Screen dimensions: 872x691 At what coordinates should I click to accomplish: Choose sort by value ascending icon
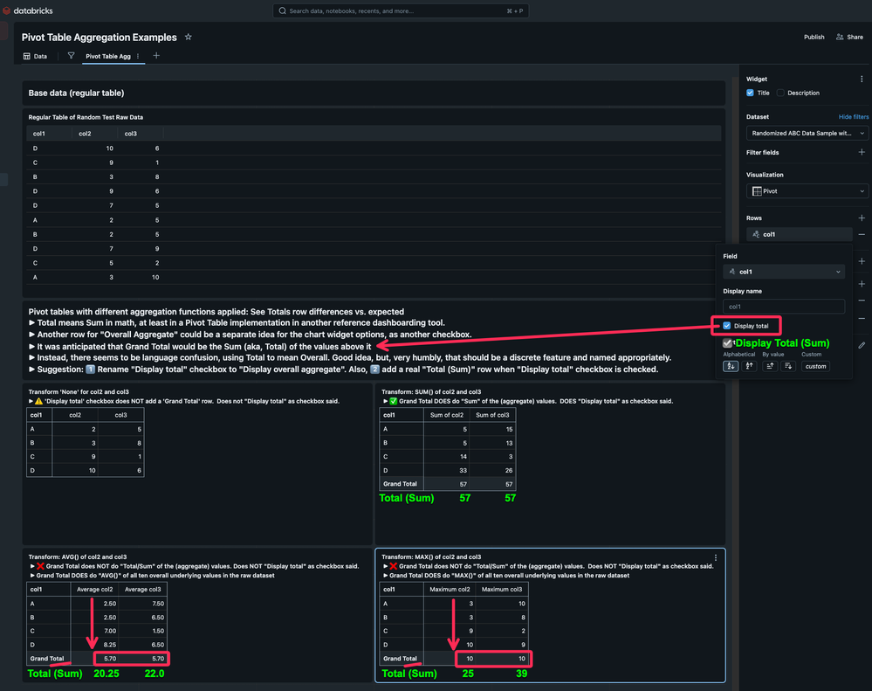770,366
